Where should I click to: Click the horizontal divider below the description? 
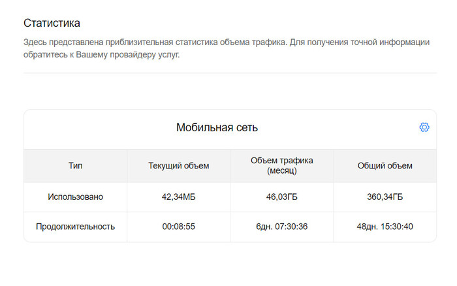pos(229,72)
